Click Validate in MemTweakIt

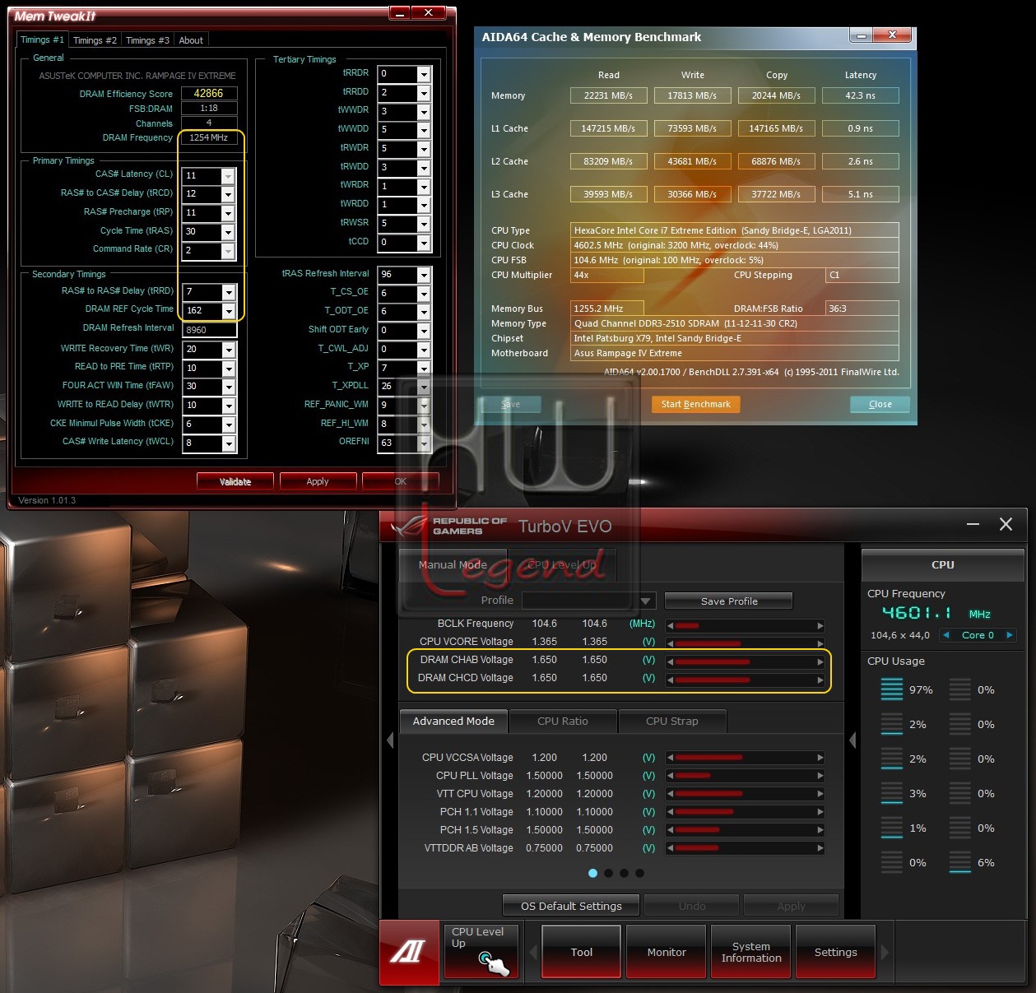pos(235,482)
